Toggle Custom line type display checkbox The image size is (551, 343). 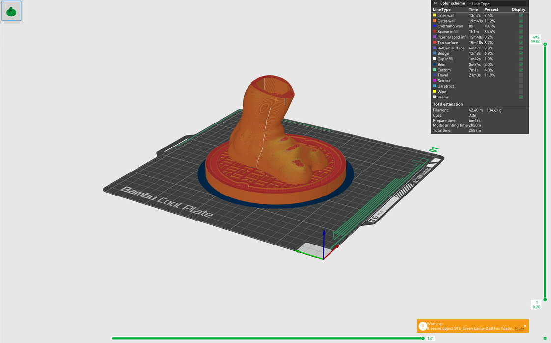tap(521, 70)
